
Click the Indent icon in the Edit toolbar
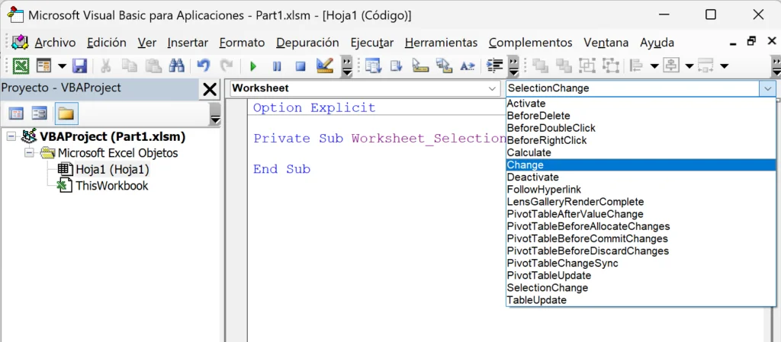(494, 66)
